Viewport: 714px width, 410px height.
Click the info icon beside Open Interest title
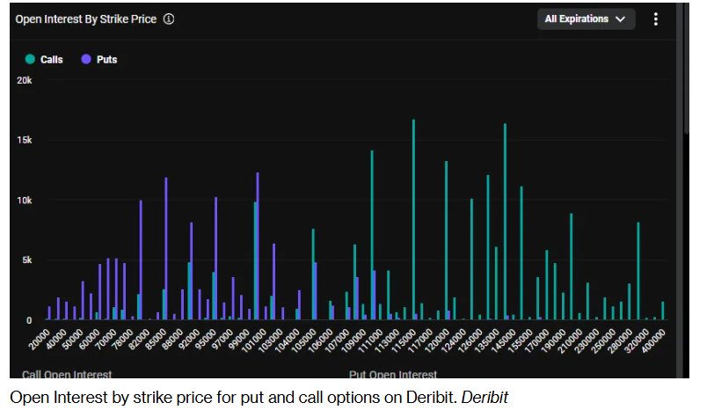coord(169,19)
